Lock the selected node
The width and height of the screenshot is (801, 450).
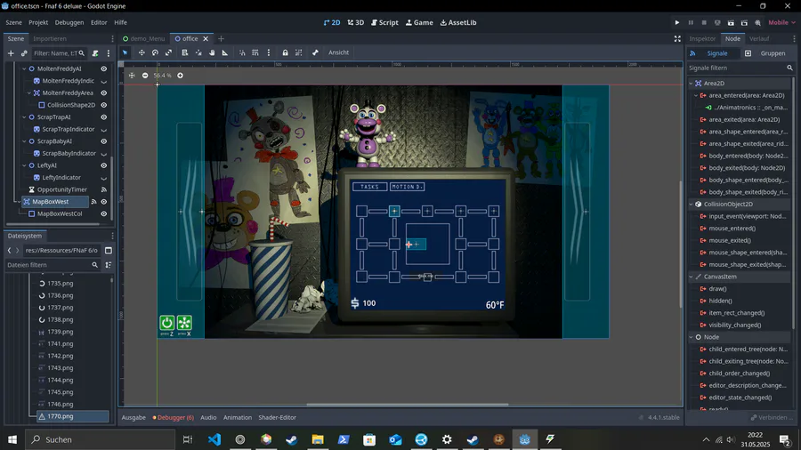click(x=285, y=52)
